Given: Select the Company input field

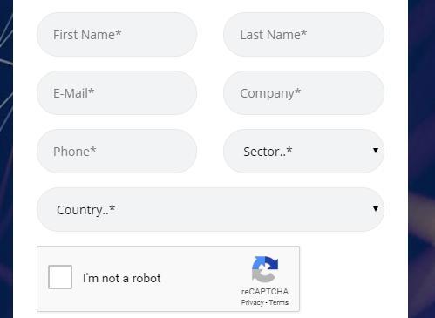Looking at the screenshot, I should tap(303, 92).
